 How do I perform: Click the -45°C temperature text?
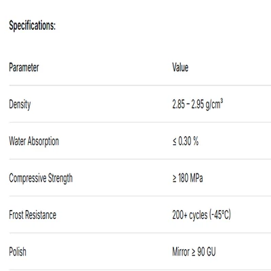pyautogui.click(x=220, y=215)
